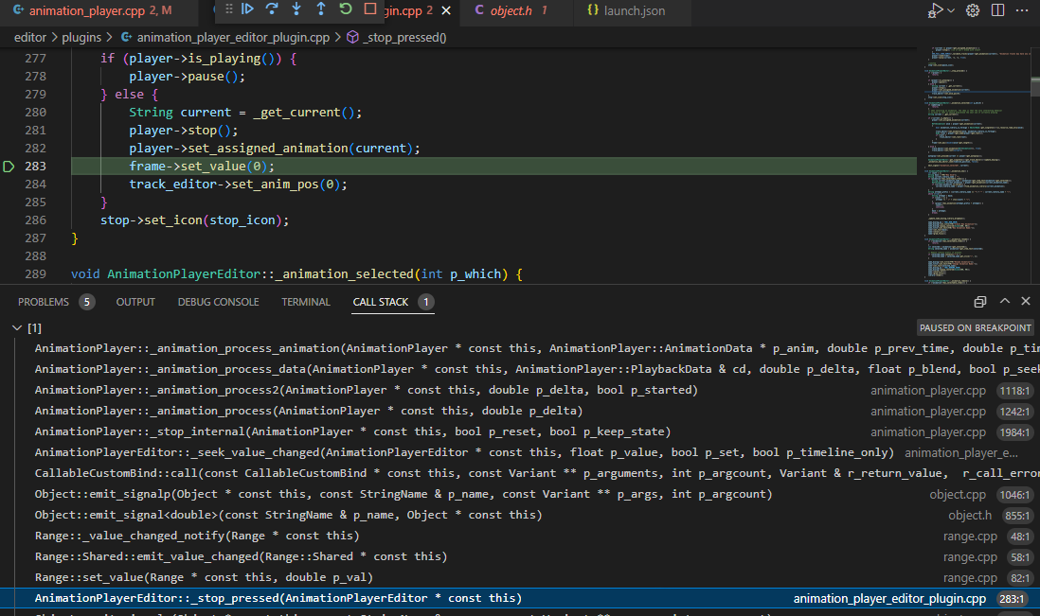Select the Range::Shared::emit_value_changed frame
The image size is (1040, 616).
click(x=520, y=557)
